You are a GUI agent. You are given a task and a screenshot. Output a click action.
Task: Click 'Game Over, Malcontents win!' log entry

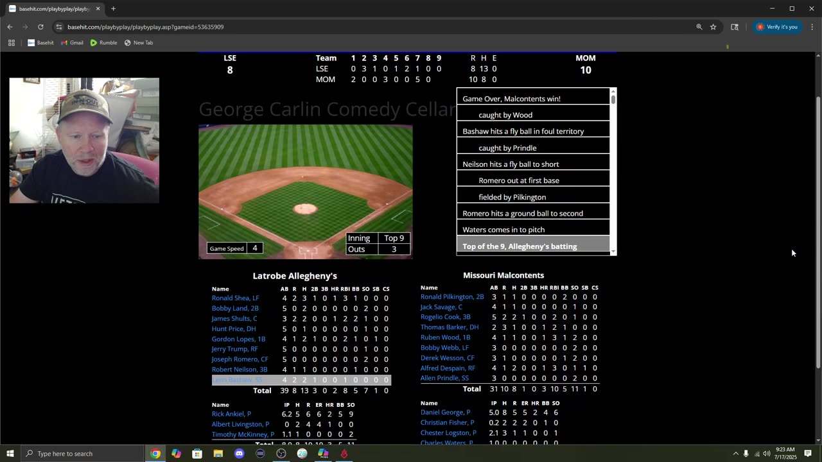tap(533, 99)
